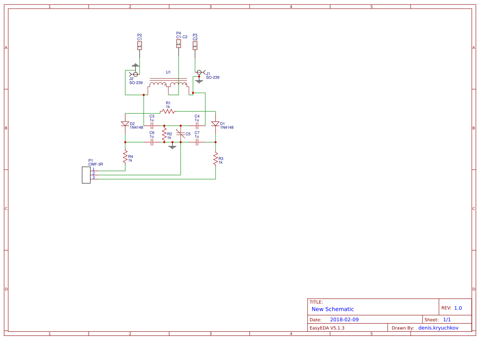
Task: Select the P1 CWF-3R connector body
Action: 86,175
